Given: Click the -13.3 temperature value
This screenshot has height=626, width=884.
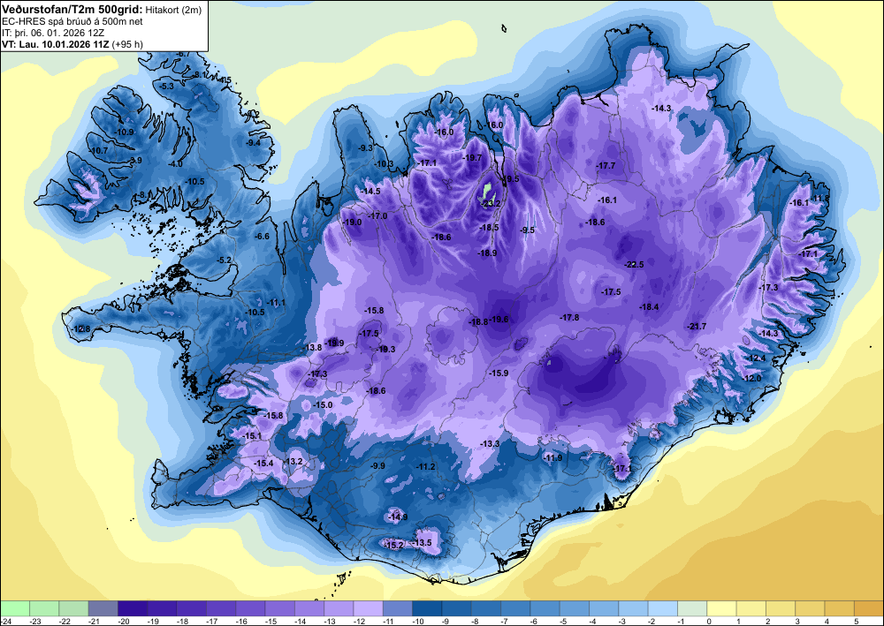Looking at the screenshot, I should tap(490, 443).
